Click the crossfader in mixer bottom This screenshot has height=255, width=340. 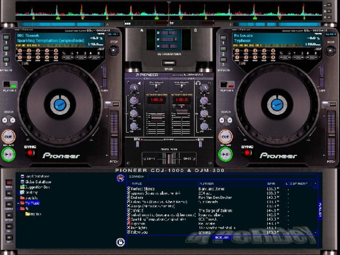pos(169,159)
